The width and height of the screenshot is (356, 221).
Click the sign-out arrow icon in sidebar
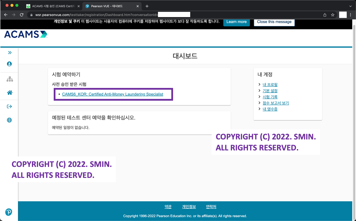9,106
